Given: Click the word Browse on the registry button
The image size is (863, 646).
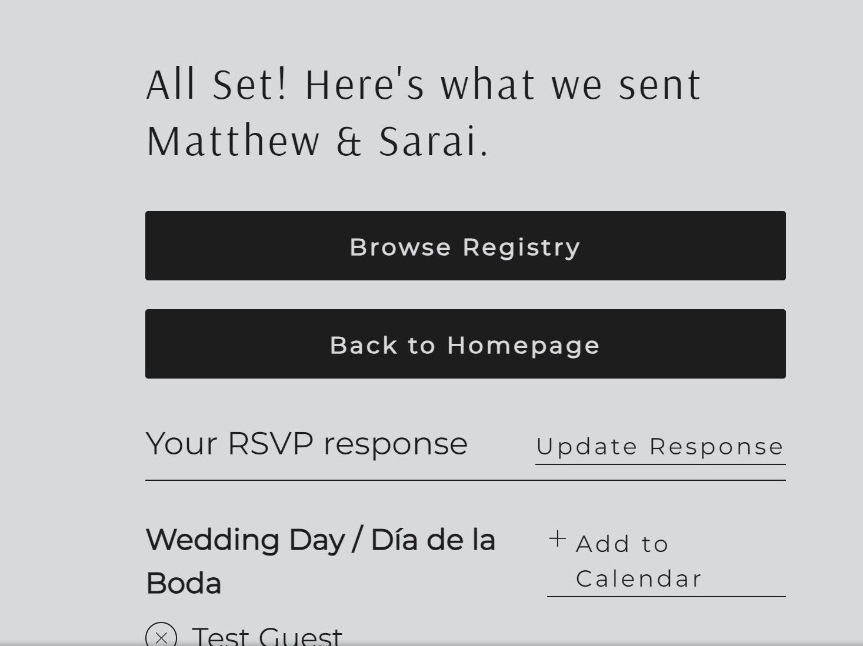Looking at the screenshot, I should click(x=401, y=247).
